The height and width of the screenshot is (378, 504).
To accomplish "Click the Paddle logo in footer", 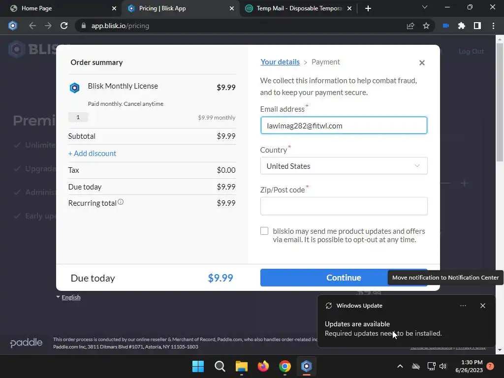I will pyautogui.click(x=27, y=343).
